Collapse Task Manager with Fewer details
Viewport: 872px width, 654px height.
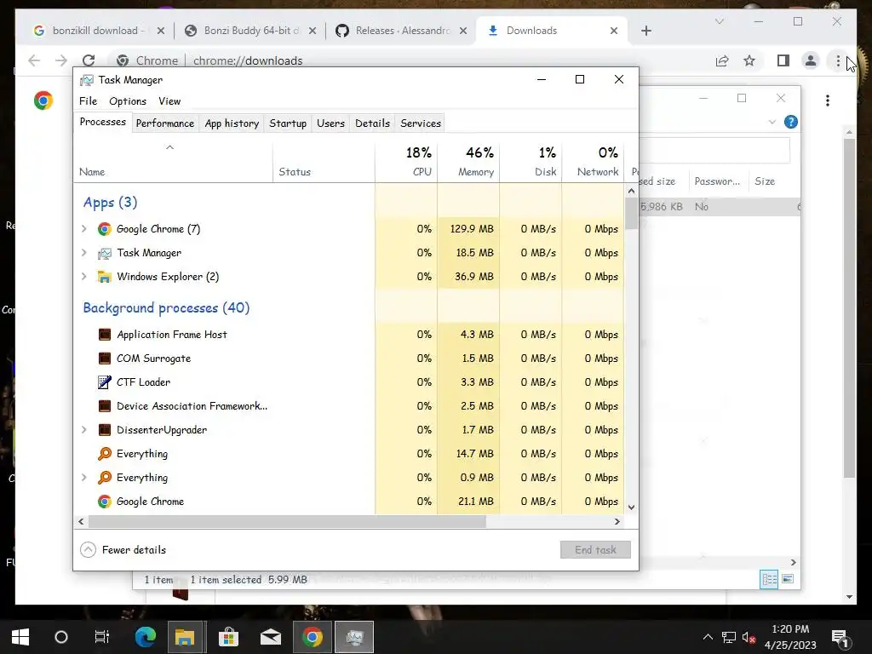(x=123, y=550)
